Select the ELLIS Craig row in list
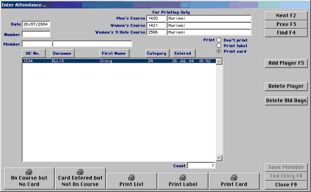 [119, 61]
